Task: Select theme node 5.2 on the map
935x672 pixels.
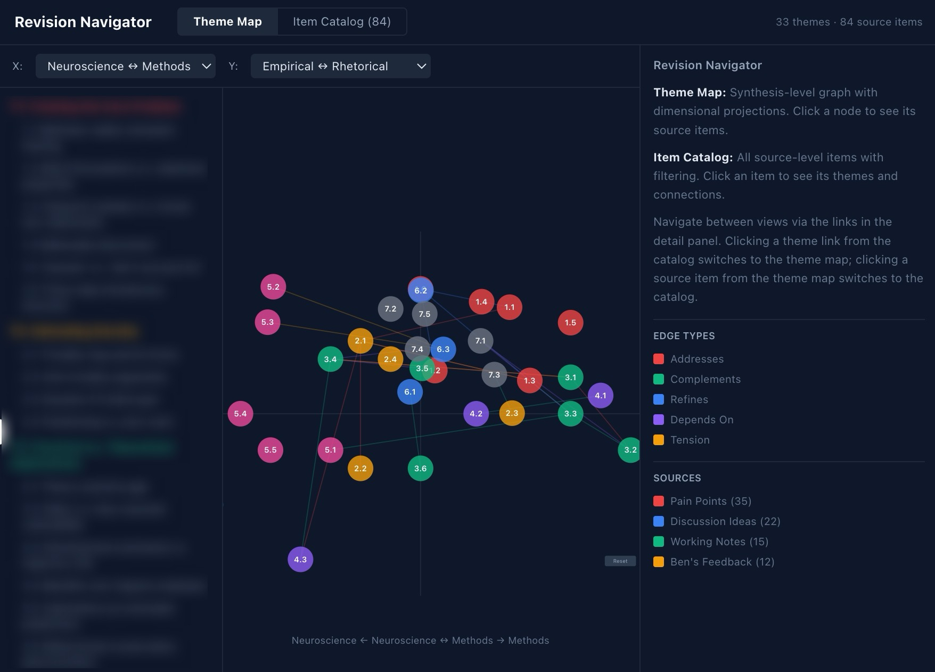Action: [x=273, y=287]
